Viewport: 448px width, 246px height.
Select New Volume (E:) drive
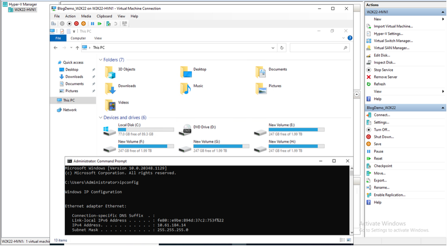289,129
